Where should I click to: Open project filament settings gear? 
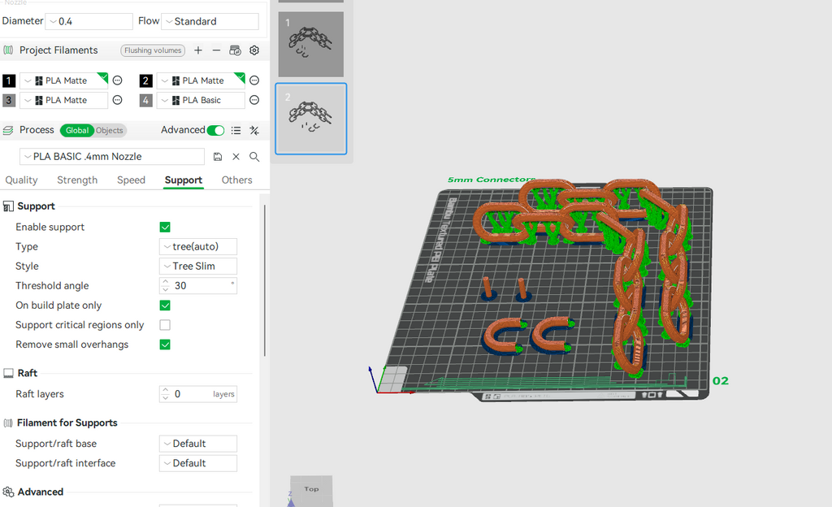[254, 50]
